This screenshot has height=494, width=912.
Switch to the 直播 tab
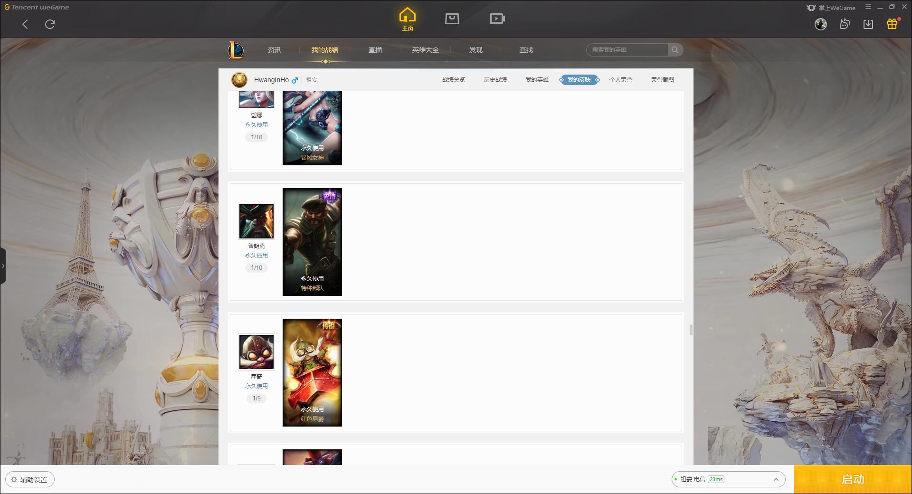point(375,50)
